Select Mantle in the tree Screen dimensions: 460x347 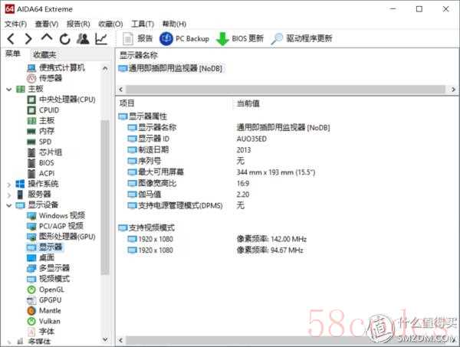(44, 311)
